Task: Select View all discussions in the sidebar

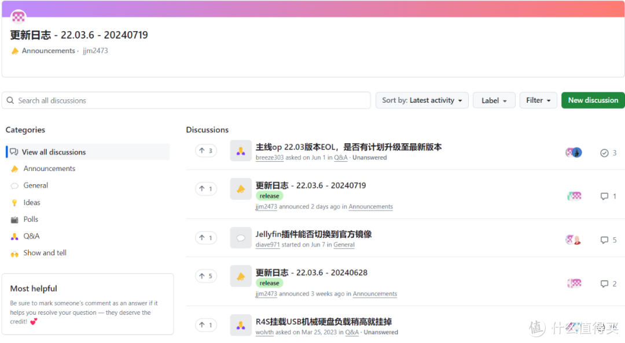Action: pos(53,152)
